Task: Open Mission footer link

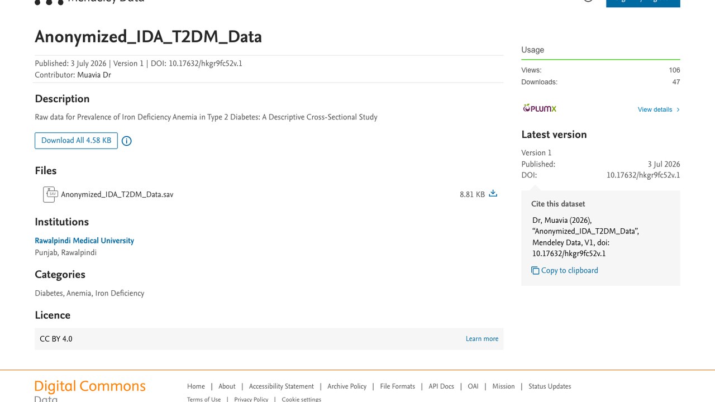Action: (503, 386)
